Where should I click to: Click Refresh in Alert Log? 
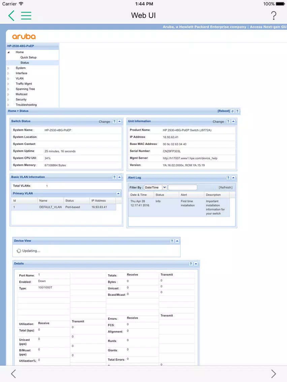[225, 187]
